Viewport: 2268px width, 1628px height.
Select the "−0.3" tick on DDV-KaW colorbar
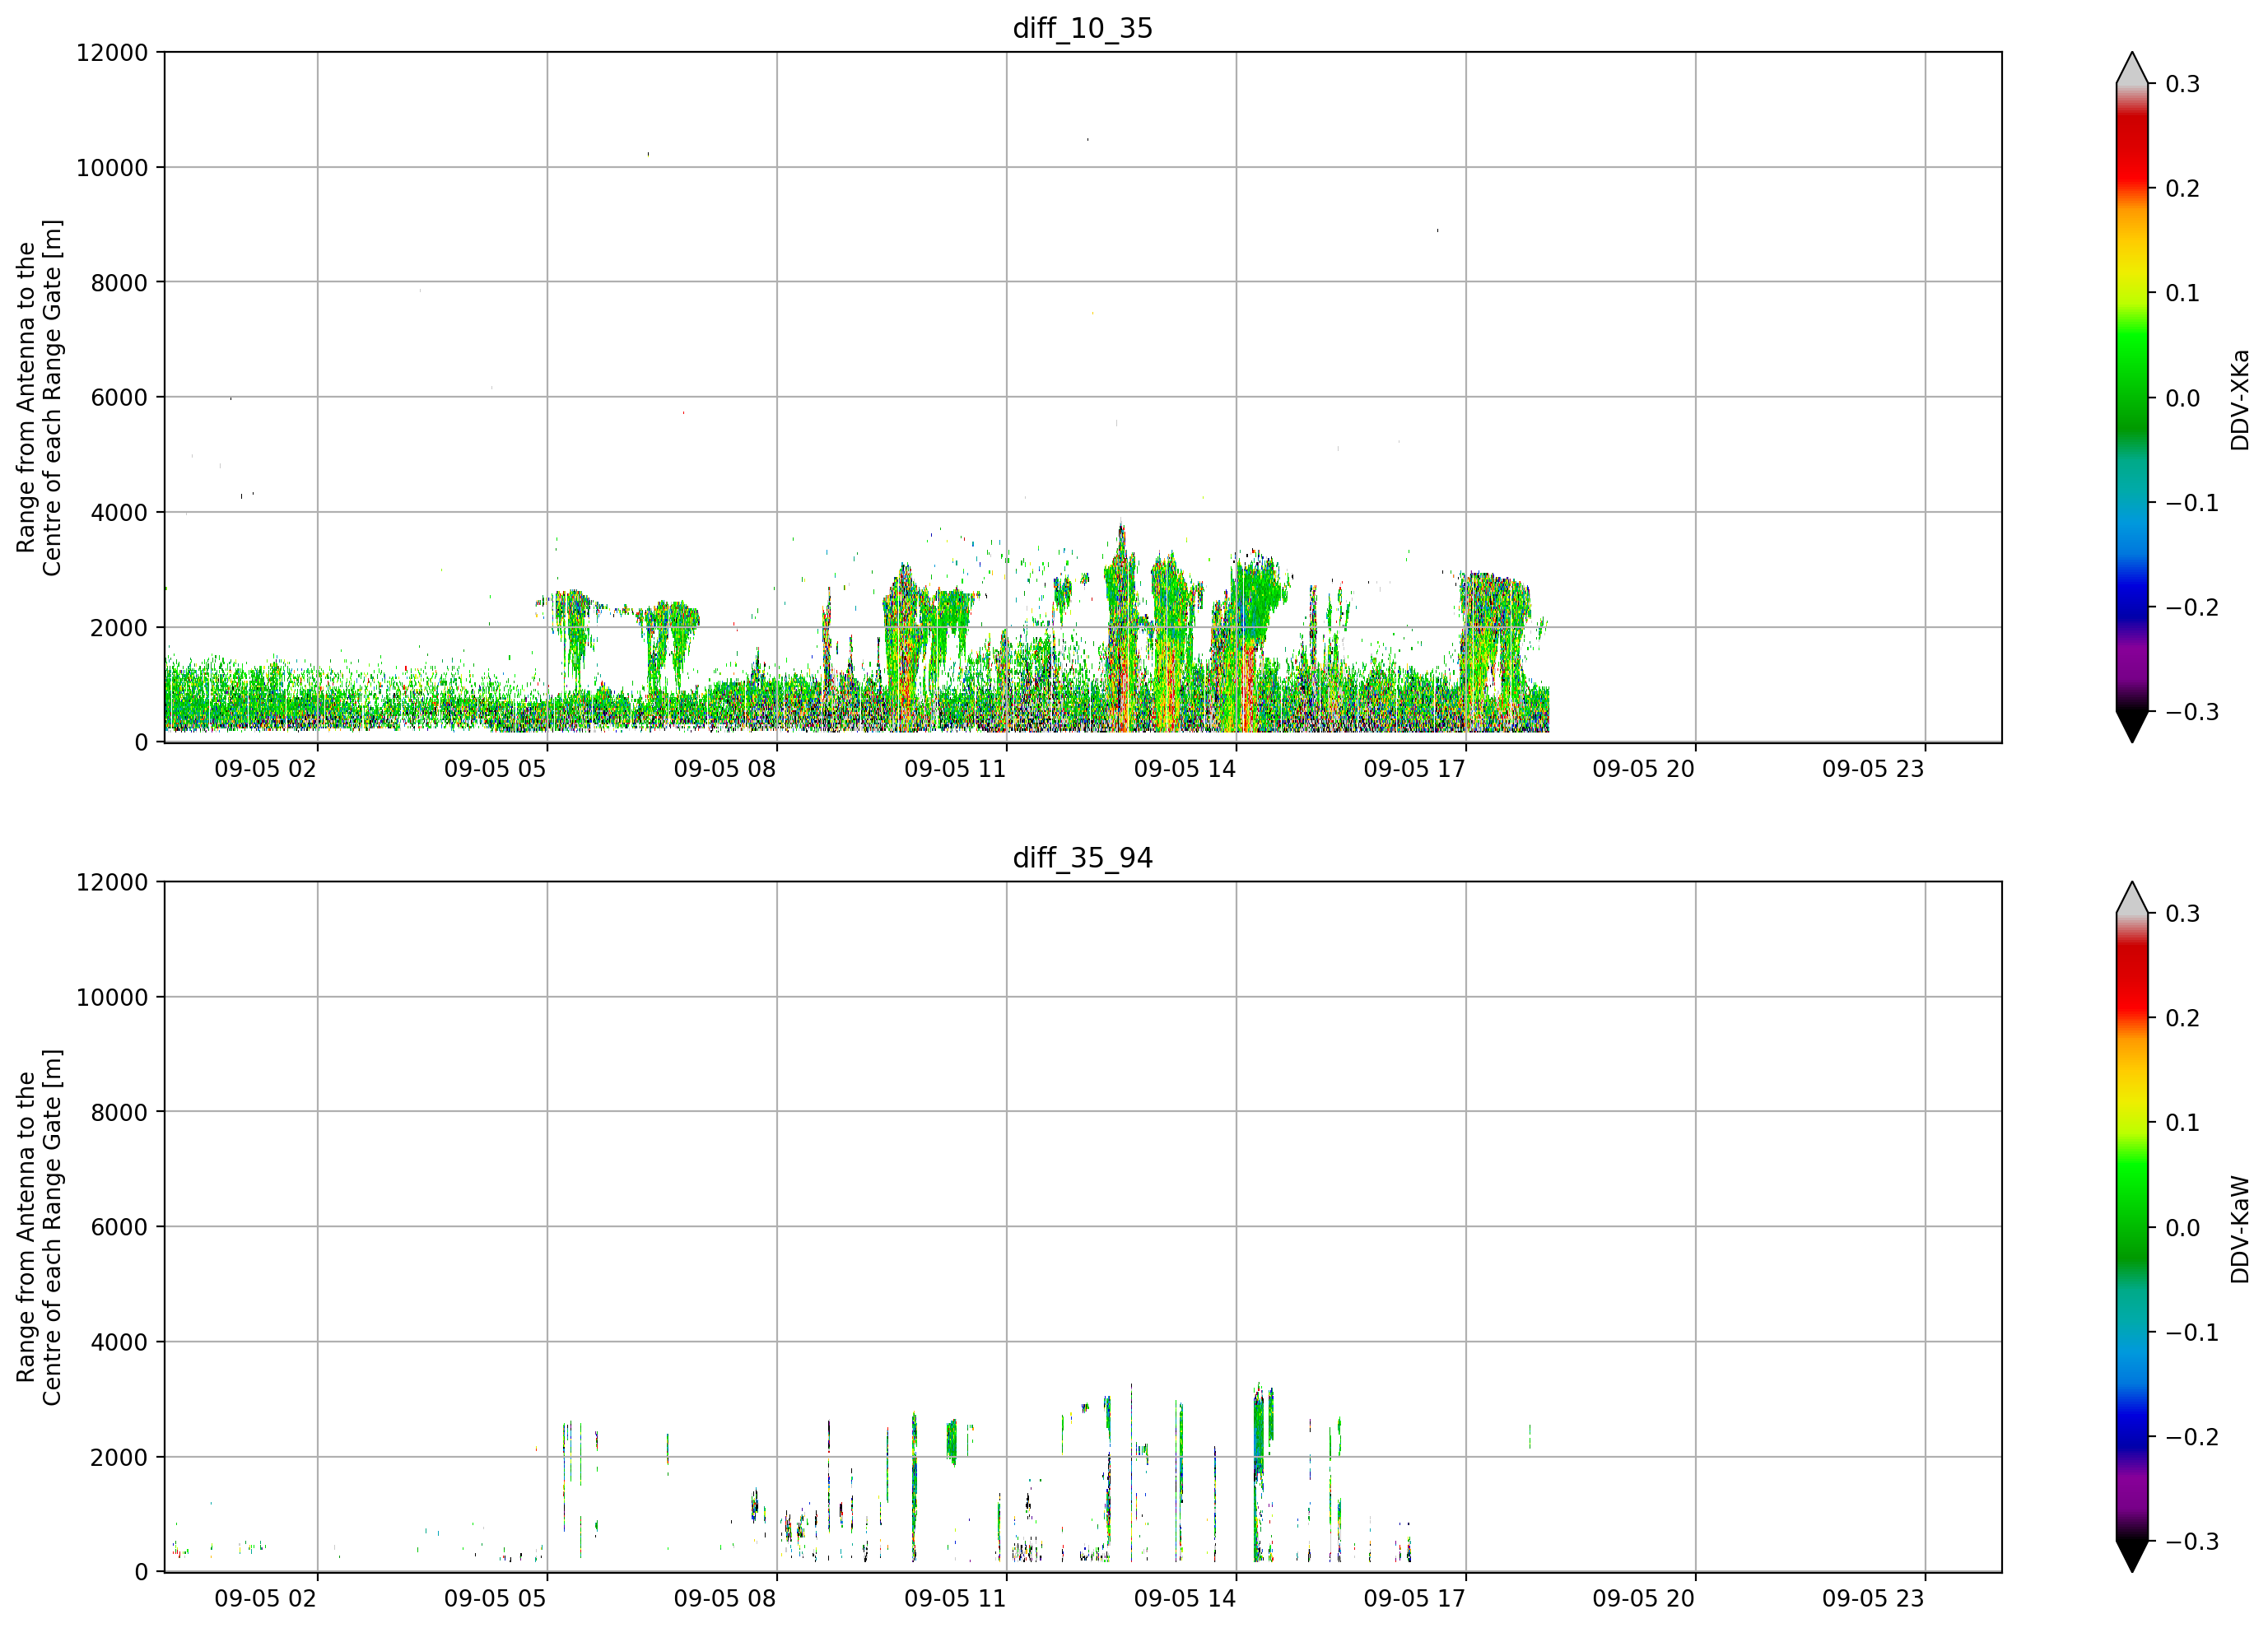coord(2192,1542)
